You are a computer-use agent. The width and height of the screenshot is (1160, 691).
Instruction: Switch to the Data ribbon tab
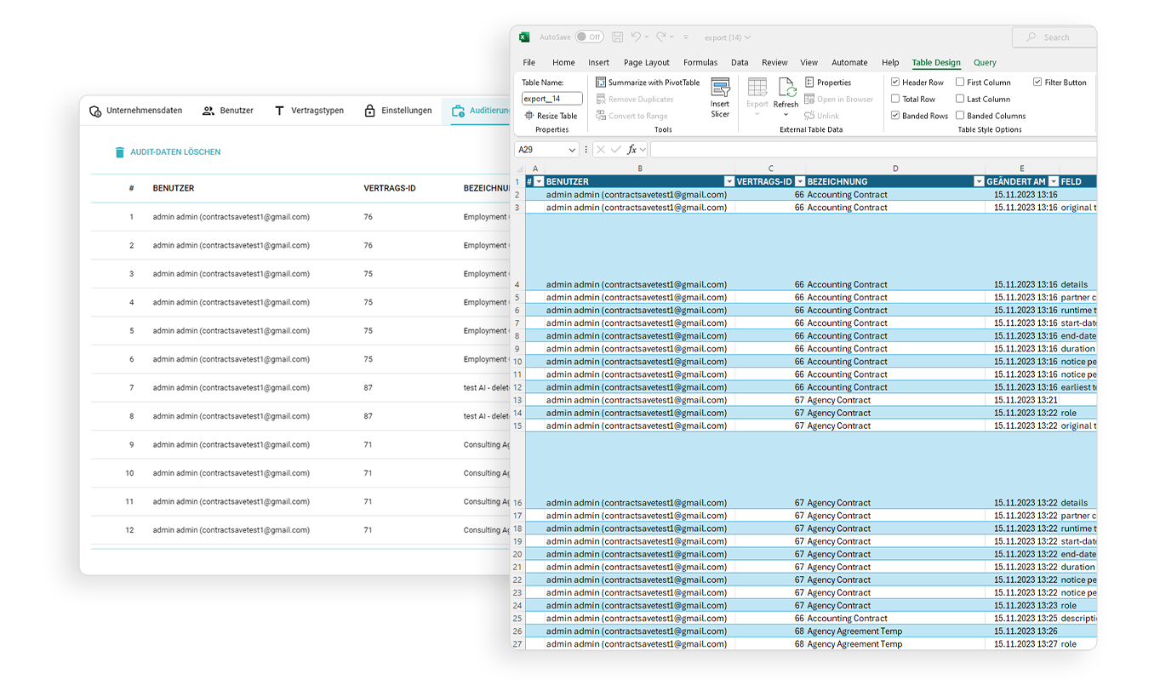[x=740, y=62]
